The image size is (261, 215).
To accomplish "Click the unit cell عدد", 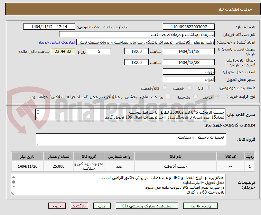I will (x=119, y=166).
